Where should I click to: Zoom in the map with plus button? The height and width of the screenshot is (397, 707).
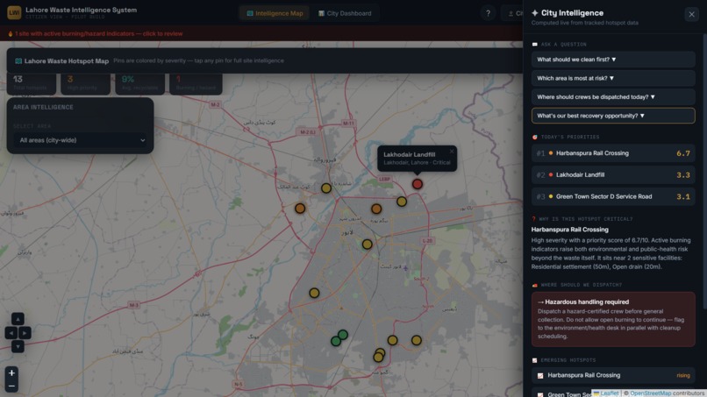tap(11, 372)
